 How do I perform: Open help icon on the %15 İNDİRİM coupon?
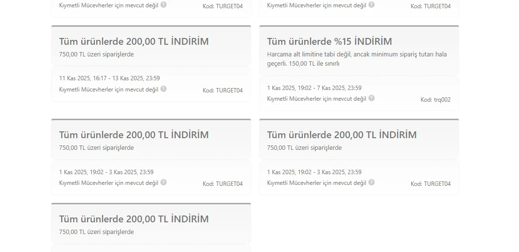(372, 98)
